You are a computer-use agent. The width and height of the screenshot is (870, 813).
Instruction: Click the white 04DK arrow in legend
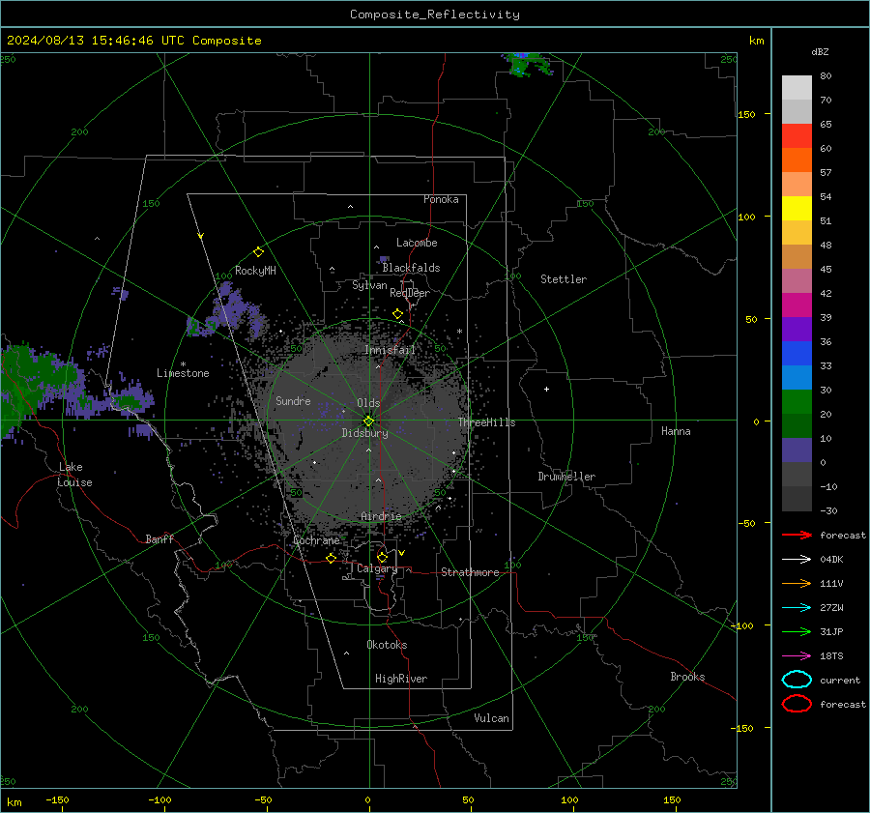tap(797, 559)
